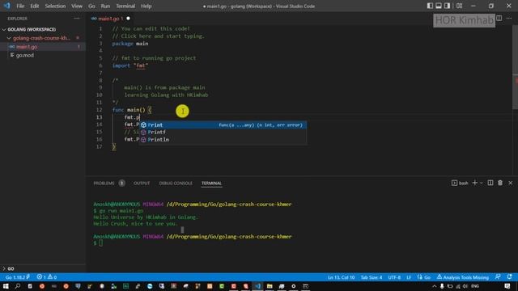Screen dimensions: 518x291
Task: Click Visual Studio Code taskbar icon
Action: coord(257,286)
